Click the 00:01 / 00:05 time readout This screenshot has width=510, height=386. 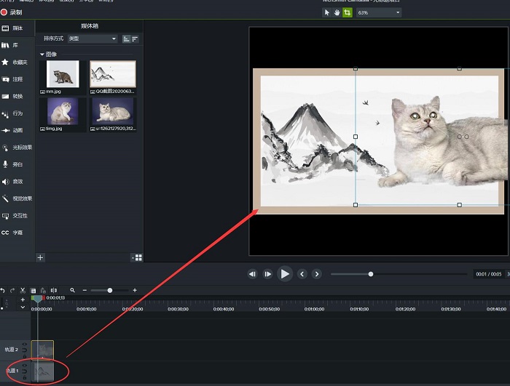click(x=489, y=274)
